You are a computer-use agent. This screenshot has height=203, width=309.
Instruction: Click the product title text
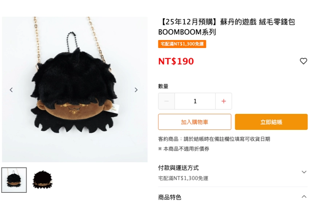227,27
